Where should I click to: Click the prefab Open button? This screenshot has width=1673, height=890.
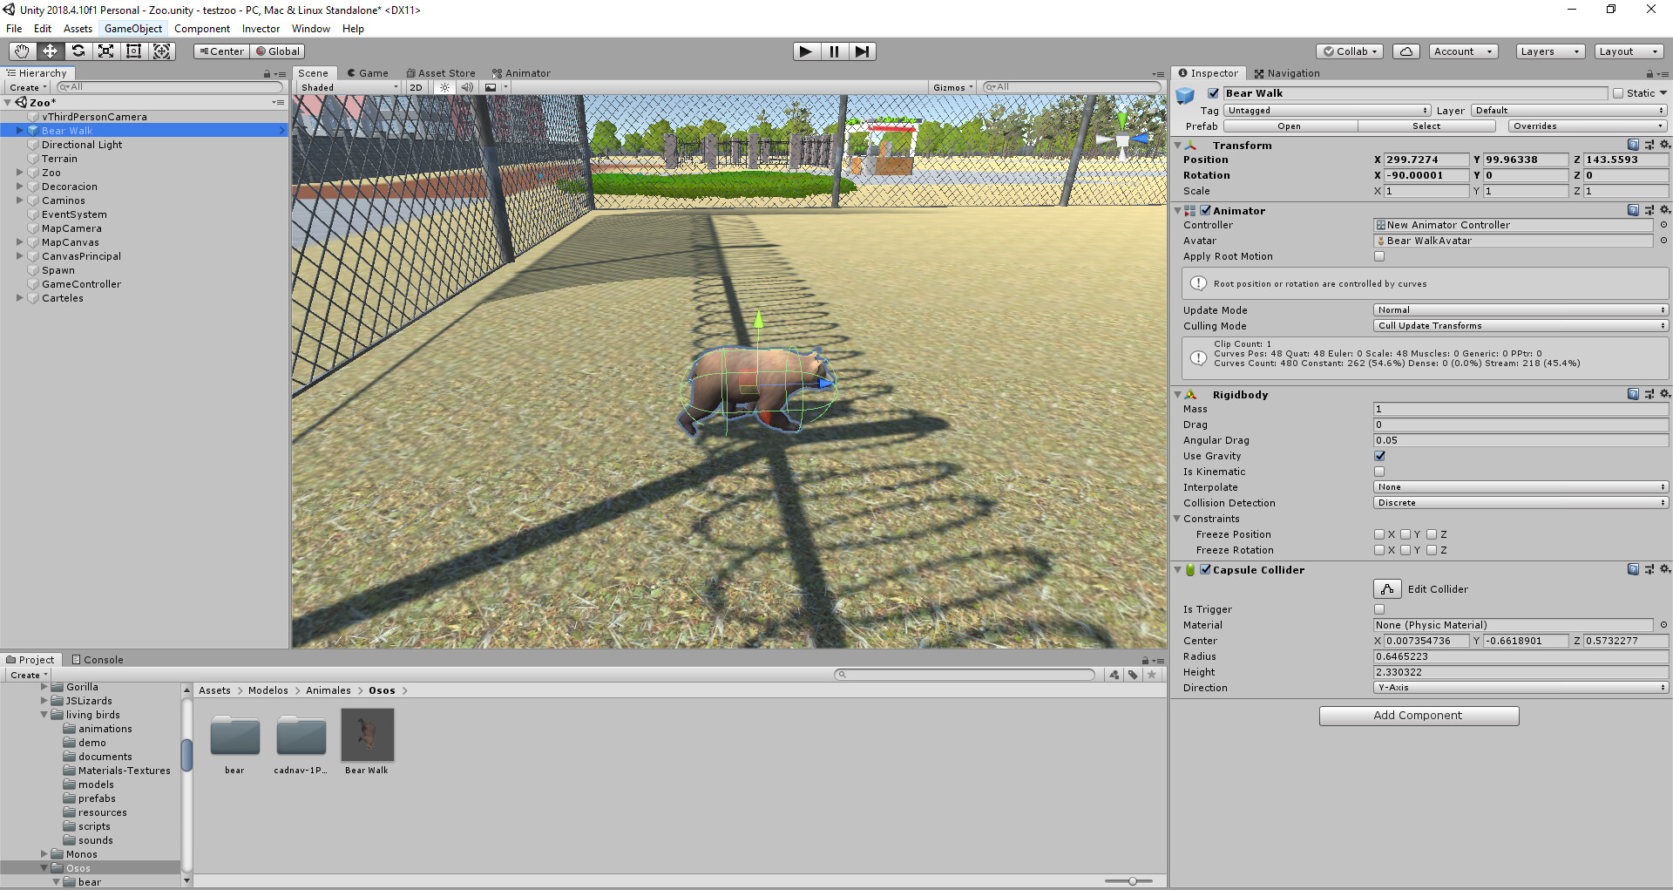1290,126
